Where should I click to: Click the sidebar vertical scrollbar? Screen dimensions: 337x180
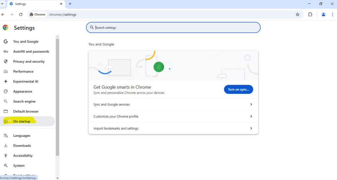point(57,97)
